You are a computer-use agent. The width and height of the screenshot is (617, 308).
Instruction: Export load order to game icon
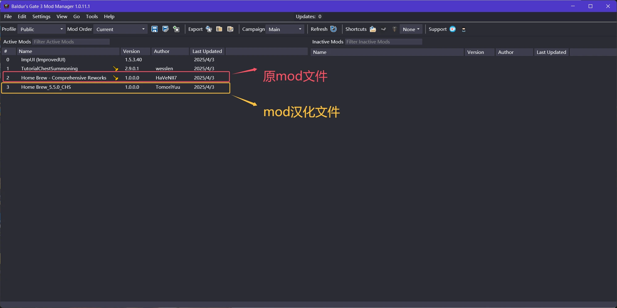[209, 29]
